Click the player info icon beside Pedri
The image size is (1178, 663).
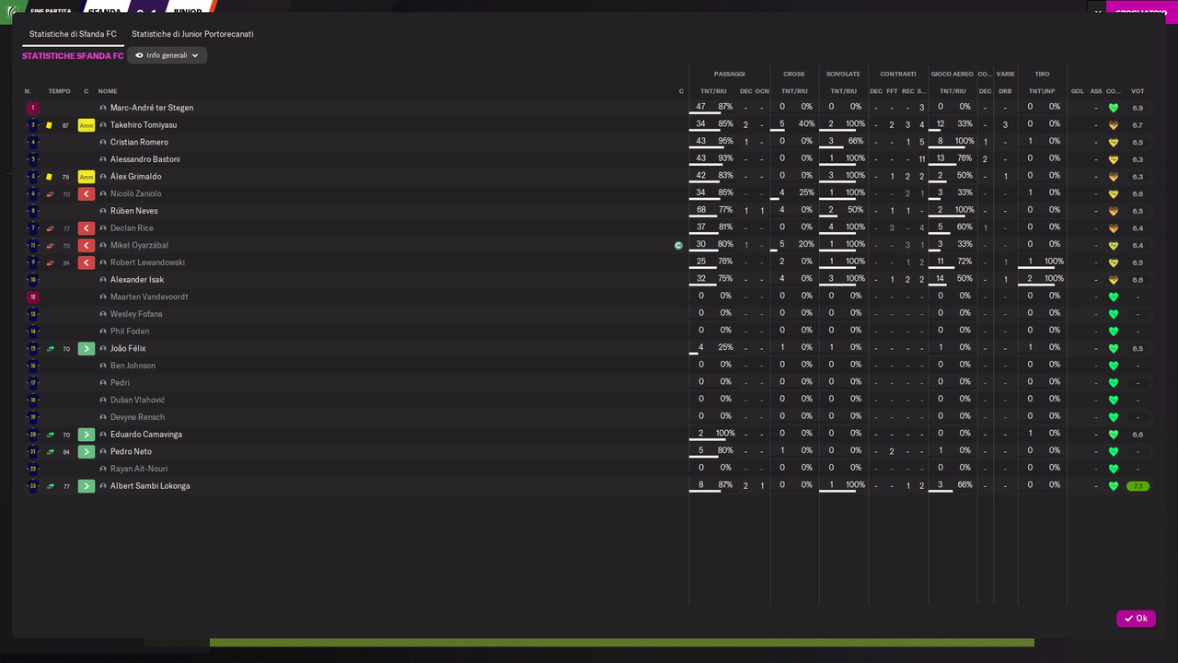pos(103,383)
